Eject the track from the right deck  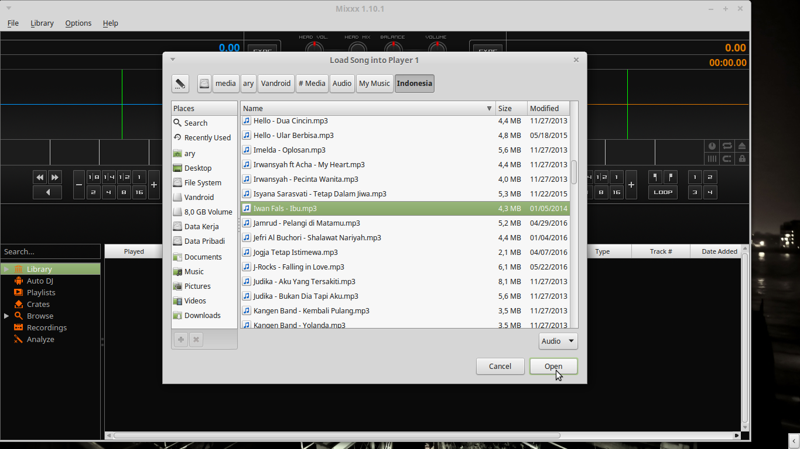click(x=741, y=145)
